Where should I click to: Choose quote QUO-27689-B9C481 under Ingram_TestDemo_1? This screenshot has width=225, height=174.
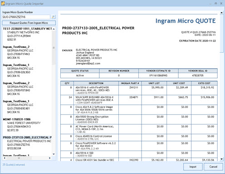click(19, 108)
